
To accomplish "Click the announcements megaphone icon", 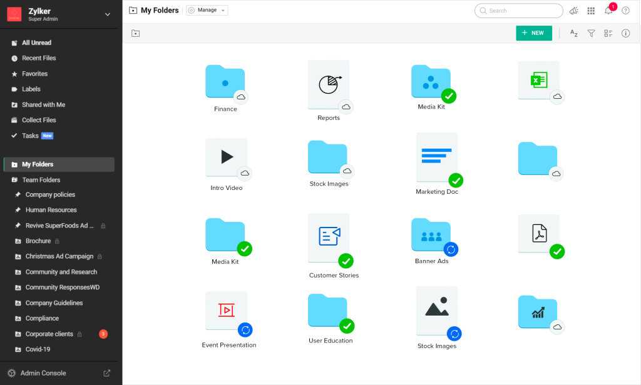I will pos(574,11).
